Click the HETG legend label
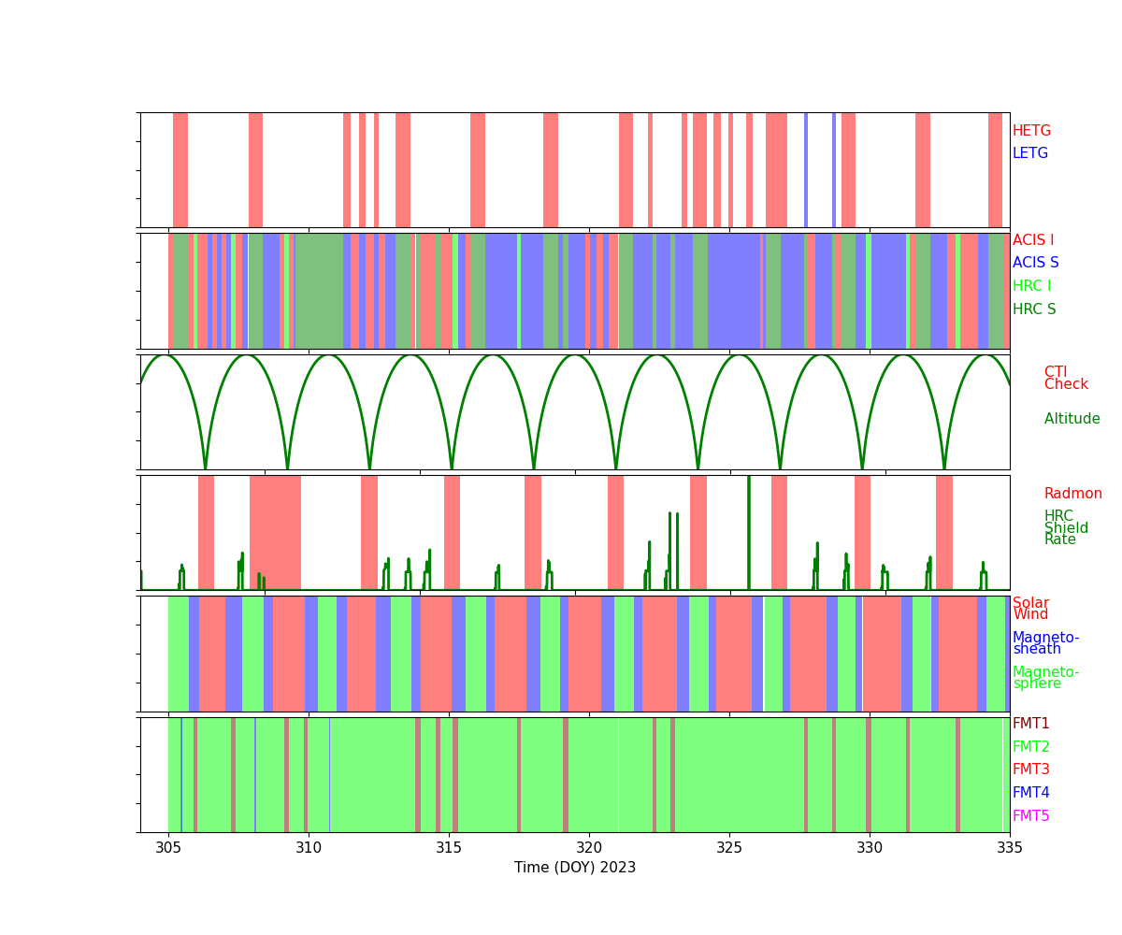The width and height of the screenshot is (1122, 935). pos(1031,131)
